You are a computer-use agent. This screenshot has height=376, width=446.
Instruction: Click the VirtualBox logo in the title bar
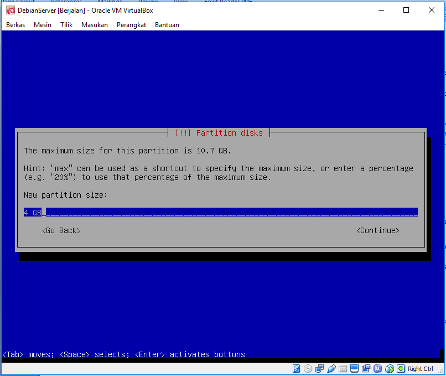click(11, 11)
